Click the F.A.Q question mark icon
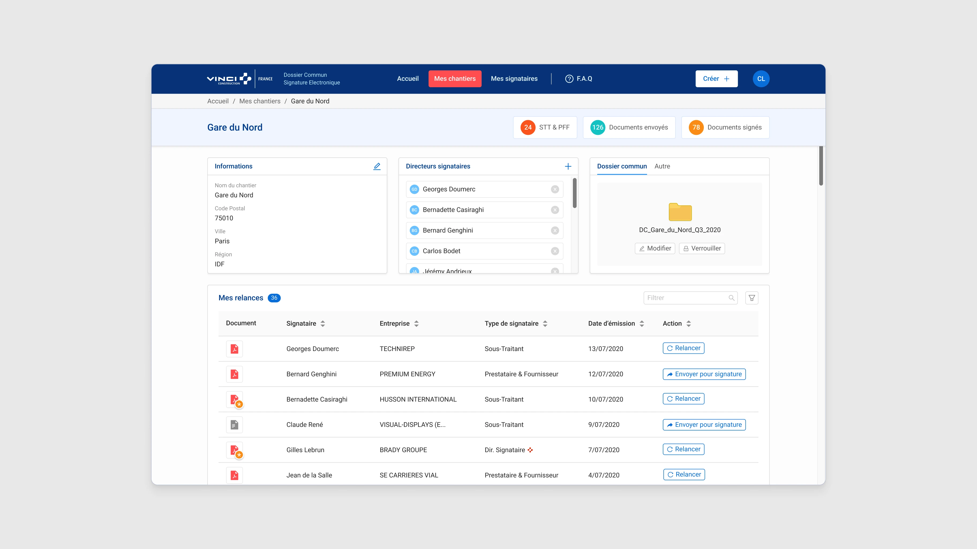Screen dimensions: 977x549 [x=569, y=78]
